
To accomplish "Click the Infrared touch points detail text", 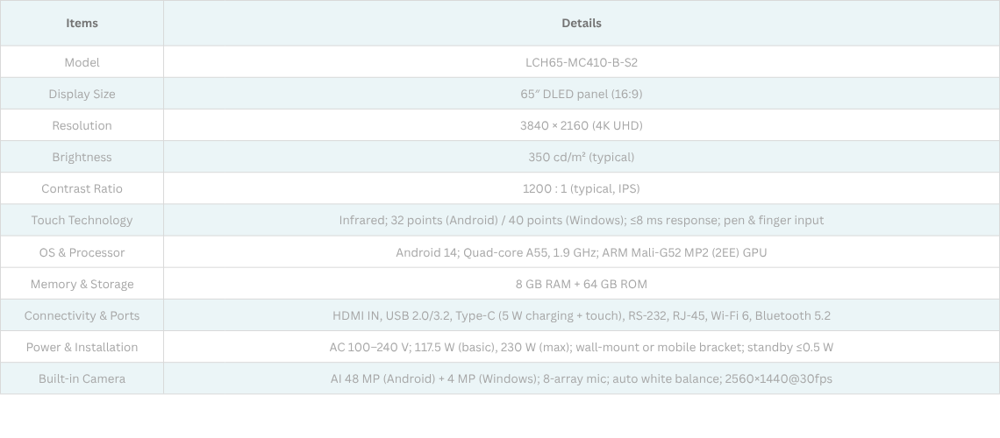I will tap(581, 220).
